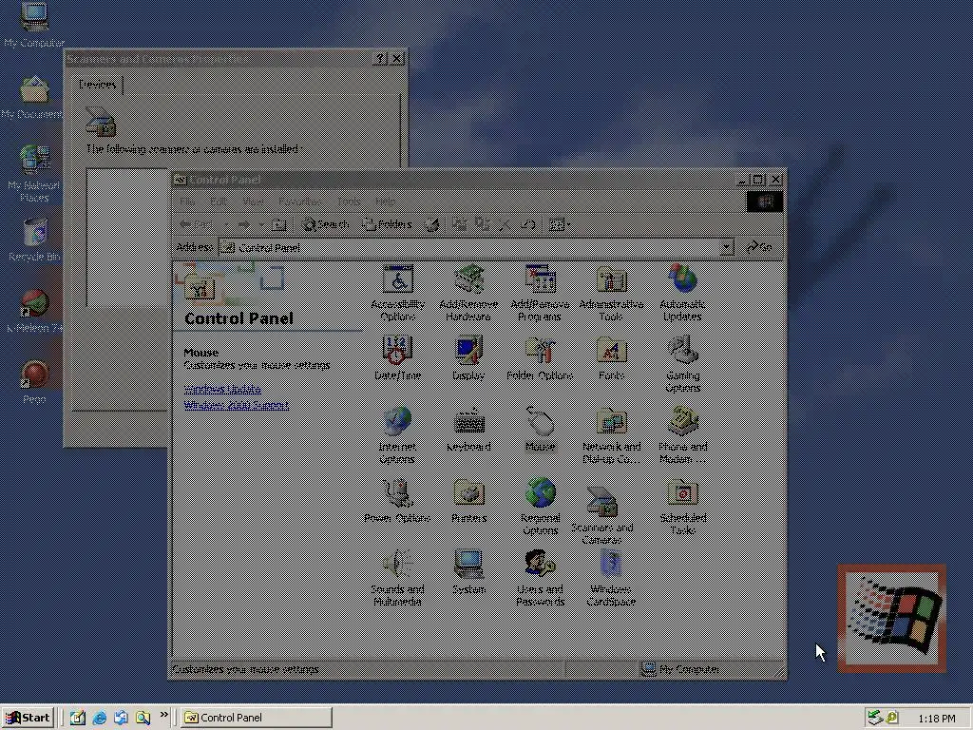973x730 pixels.
Task: Click the Undo toolbar icon
Action: [x=528, y=224]
